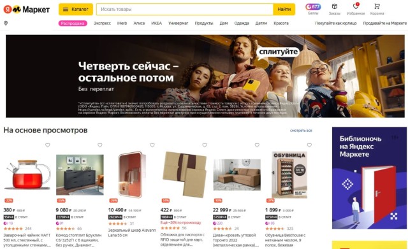The height and width of the screenshot is (249, 408).
Task: Toggle favorite heart on HAYT teapot
Action: tap(47, 145)
